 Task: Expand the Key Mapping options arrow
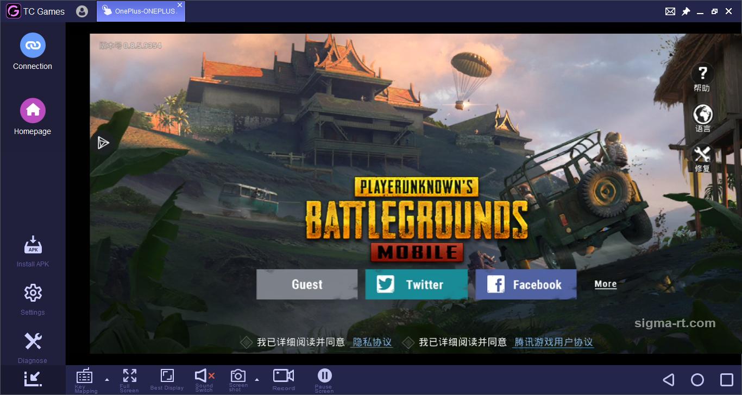pyautogui.click(x=107, y=379)
